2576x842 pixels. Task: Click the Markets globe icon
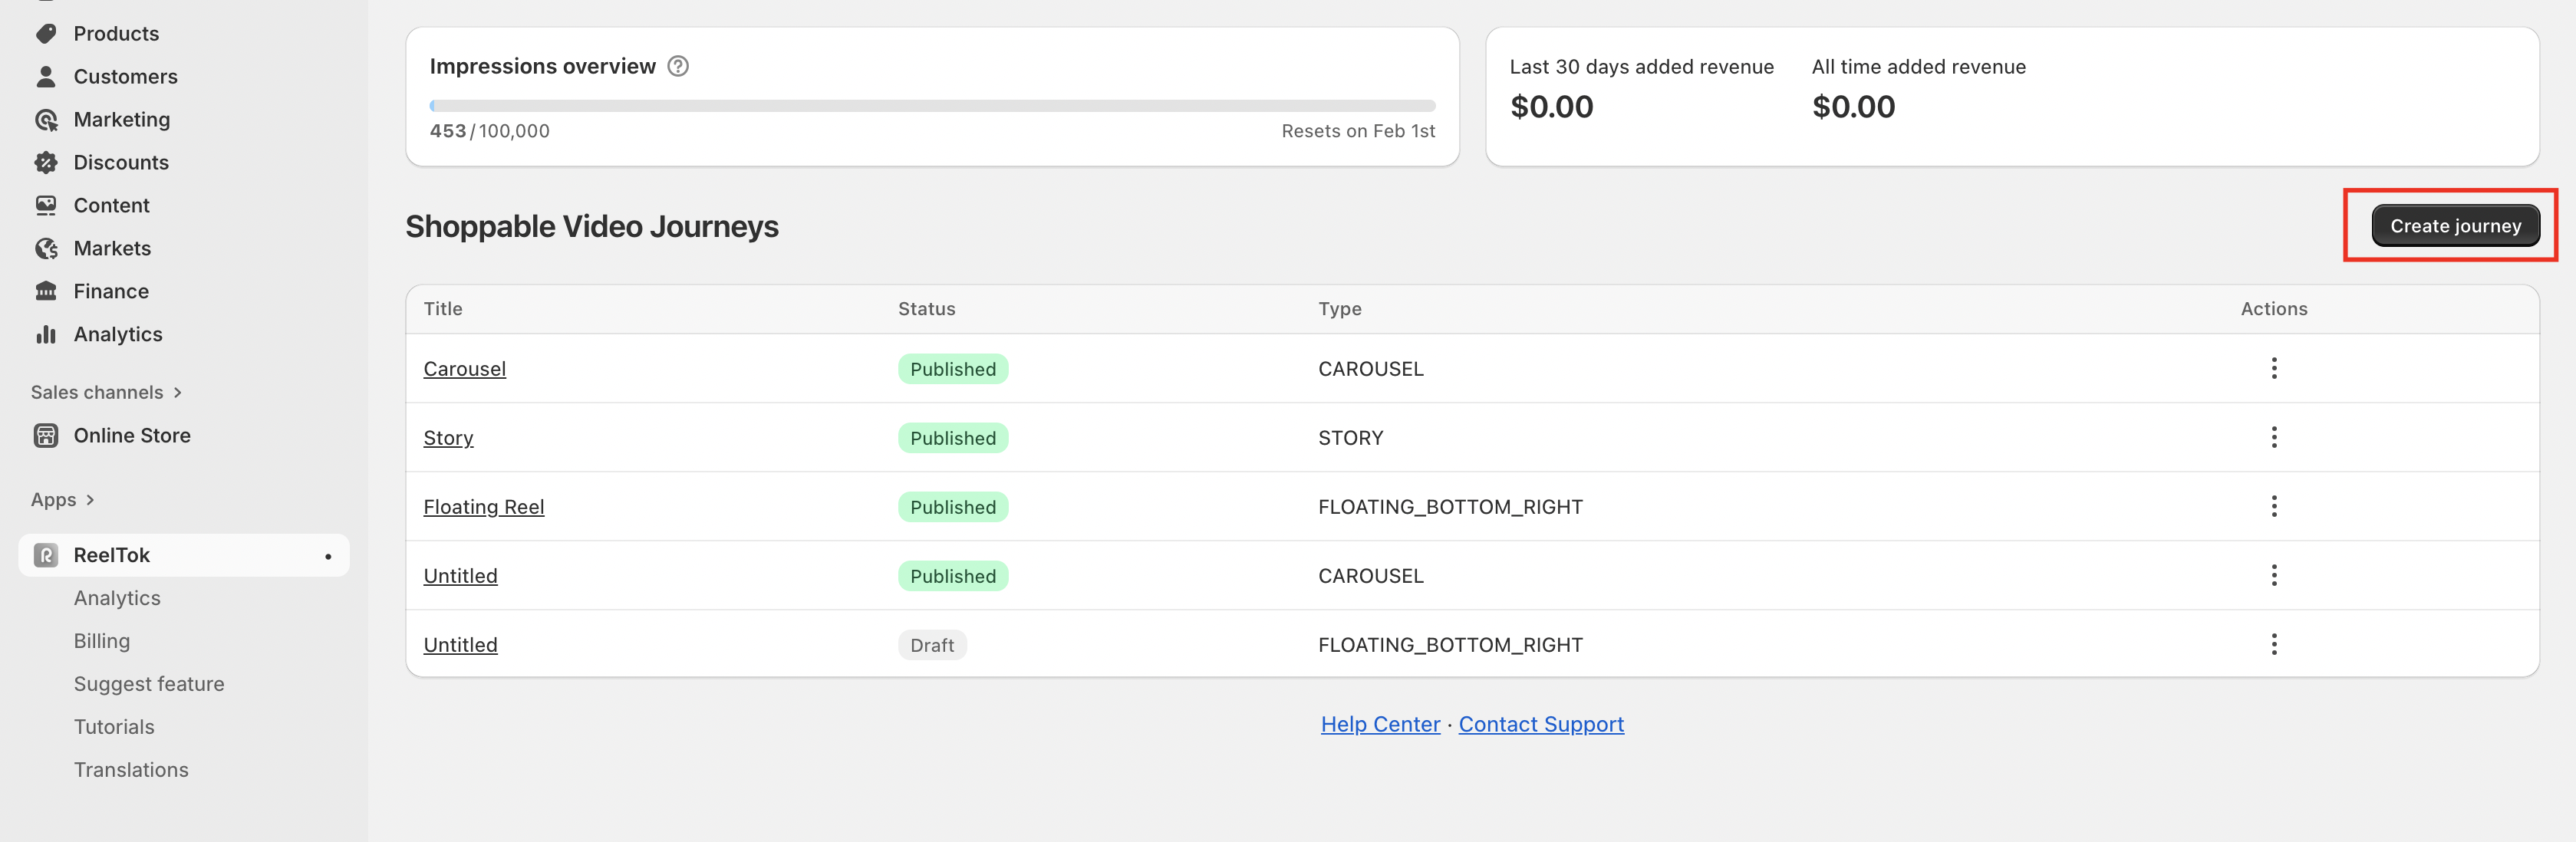pyautogui.click(x=46, y=249)
